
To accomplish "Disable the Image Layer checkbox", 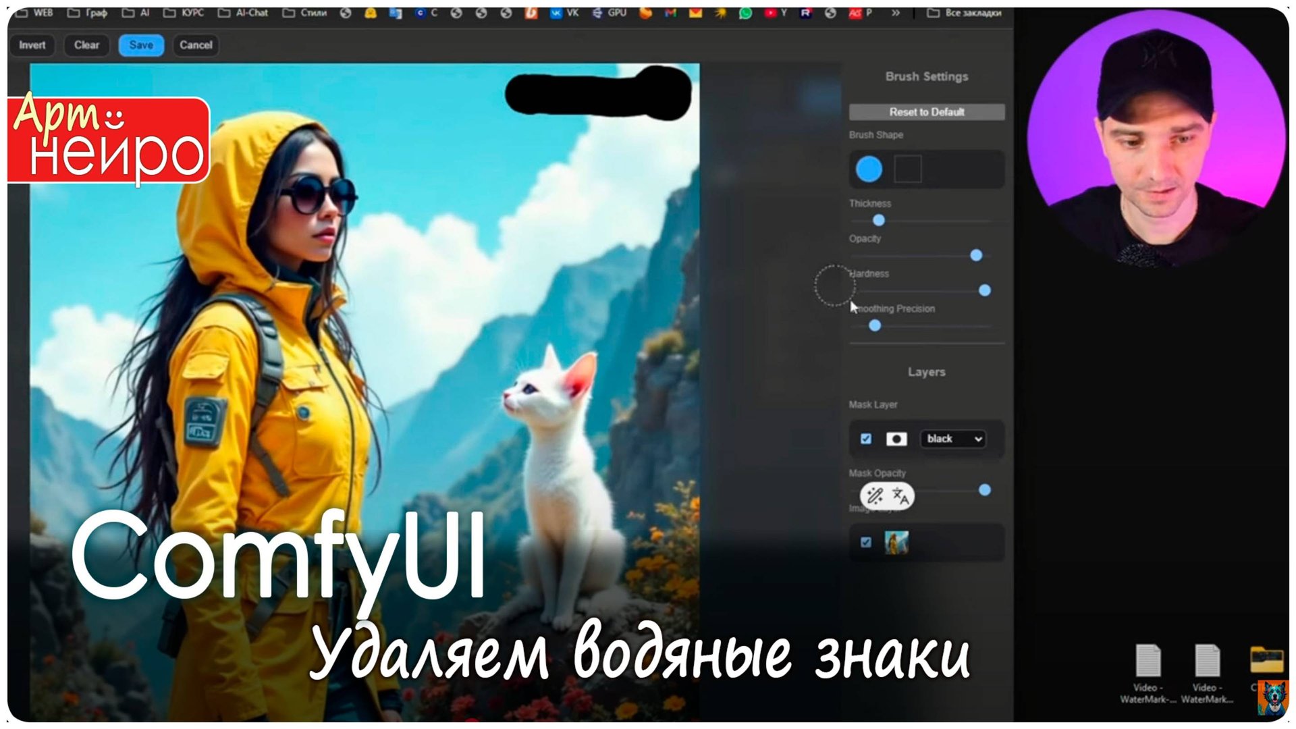I will 866,542.
